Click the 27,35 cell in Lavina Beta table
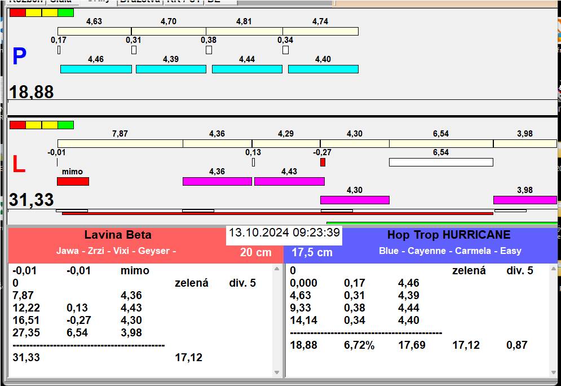Screen dimensions: 561x386 coord(26,332)
